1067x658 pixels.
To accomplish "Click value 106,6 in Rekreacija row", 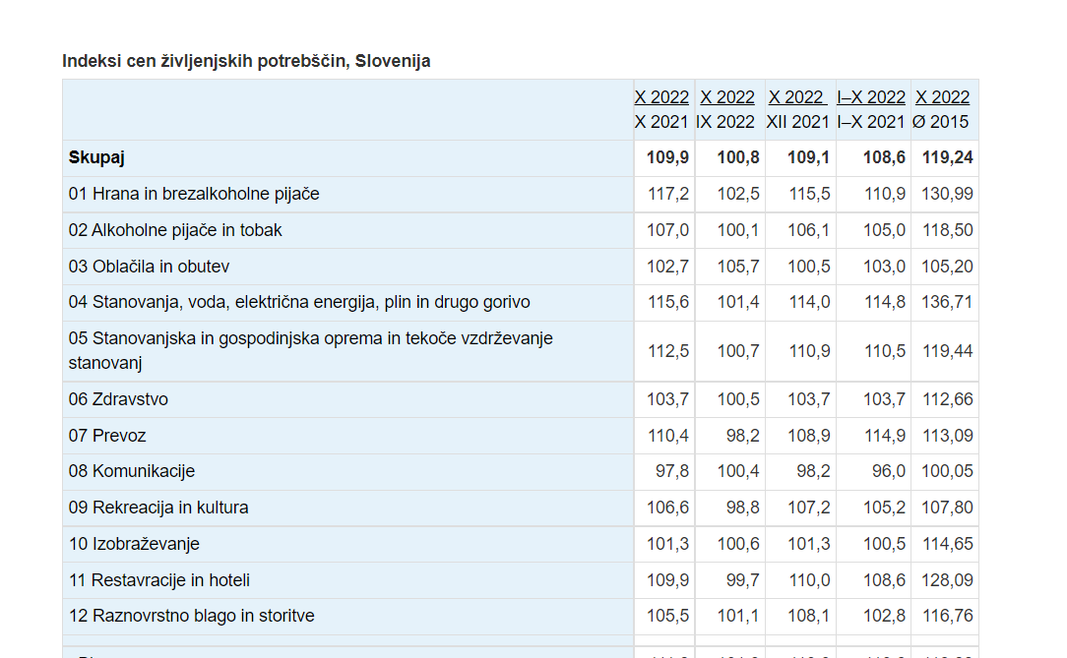I will pos(667,508).
